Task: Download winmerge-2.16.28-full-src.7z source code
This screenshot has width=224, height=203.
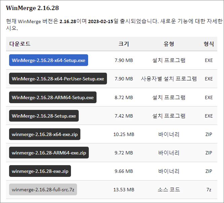Action: coord(43,190)
